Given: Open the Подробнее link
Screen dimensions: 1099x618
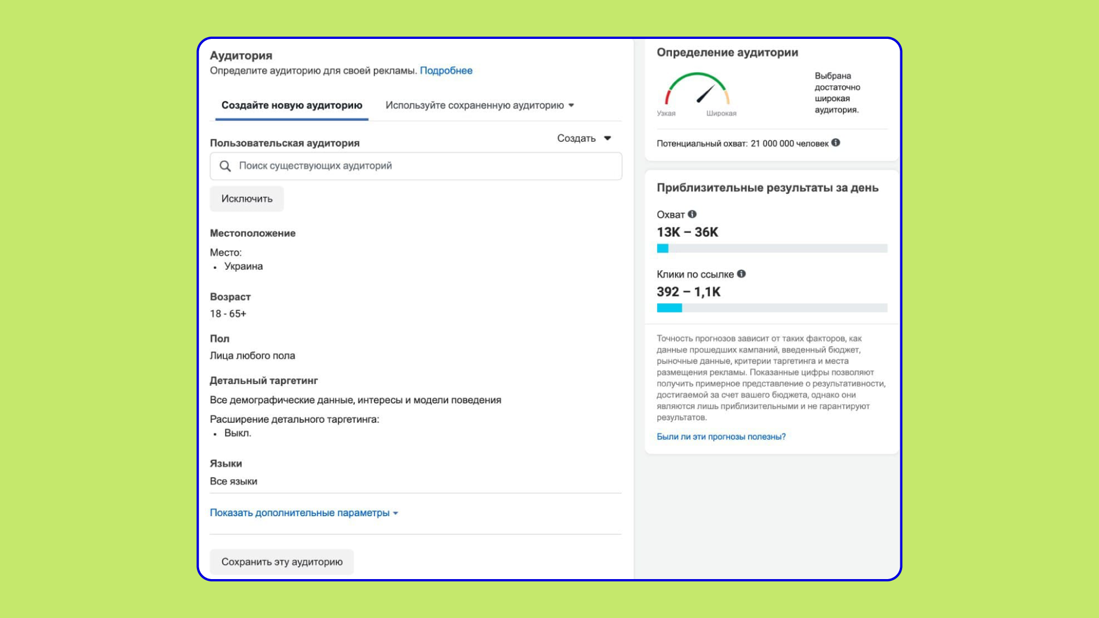Looking at the screenshot, I should (446, 70).
